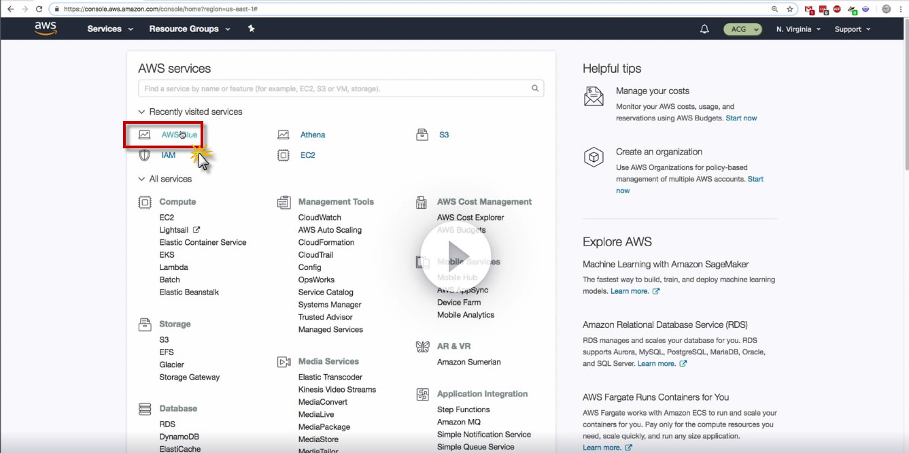Click the Management Tools category icon
The width and height of the screenshot is (909, 453).
284,202
